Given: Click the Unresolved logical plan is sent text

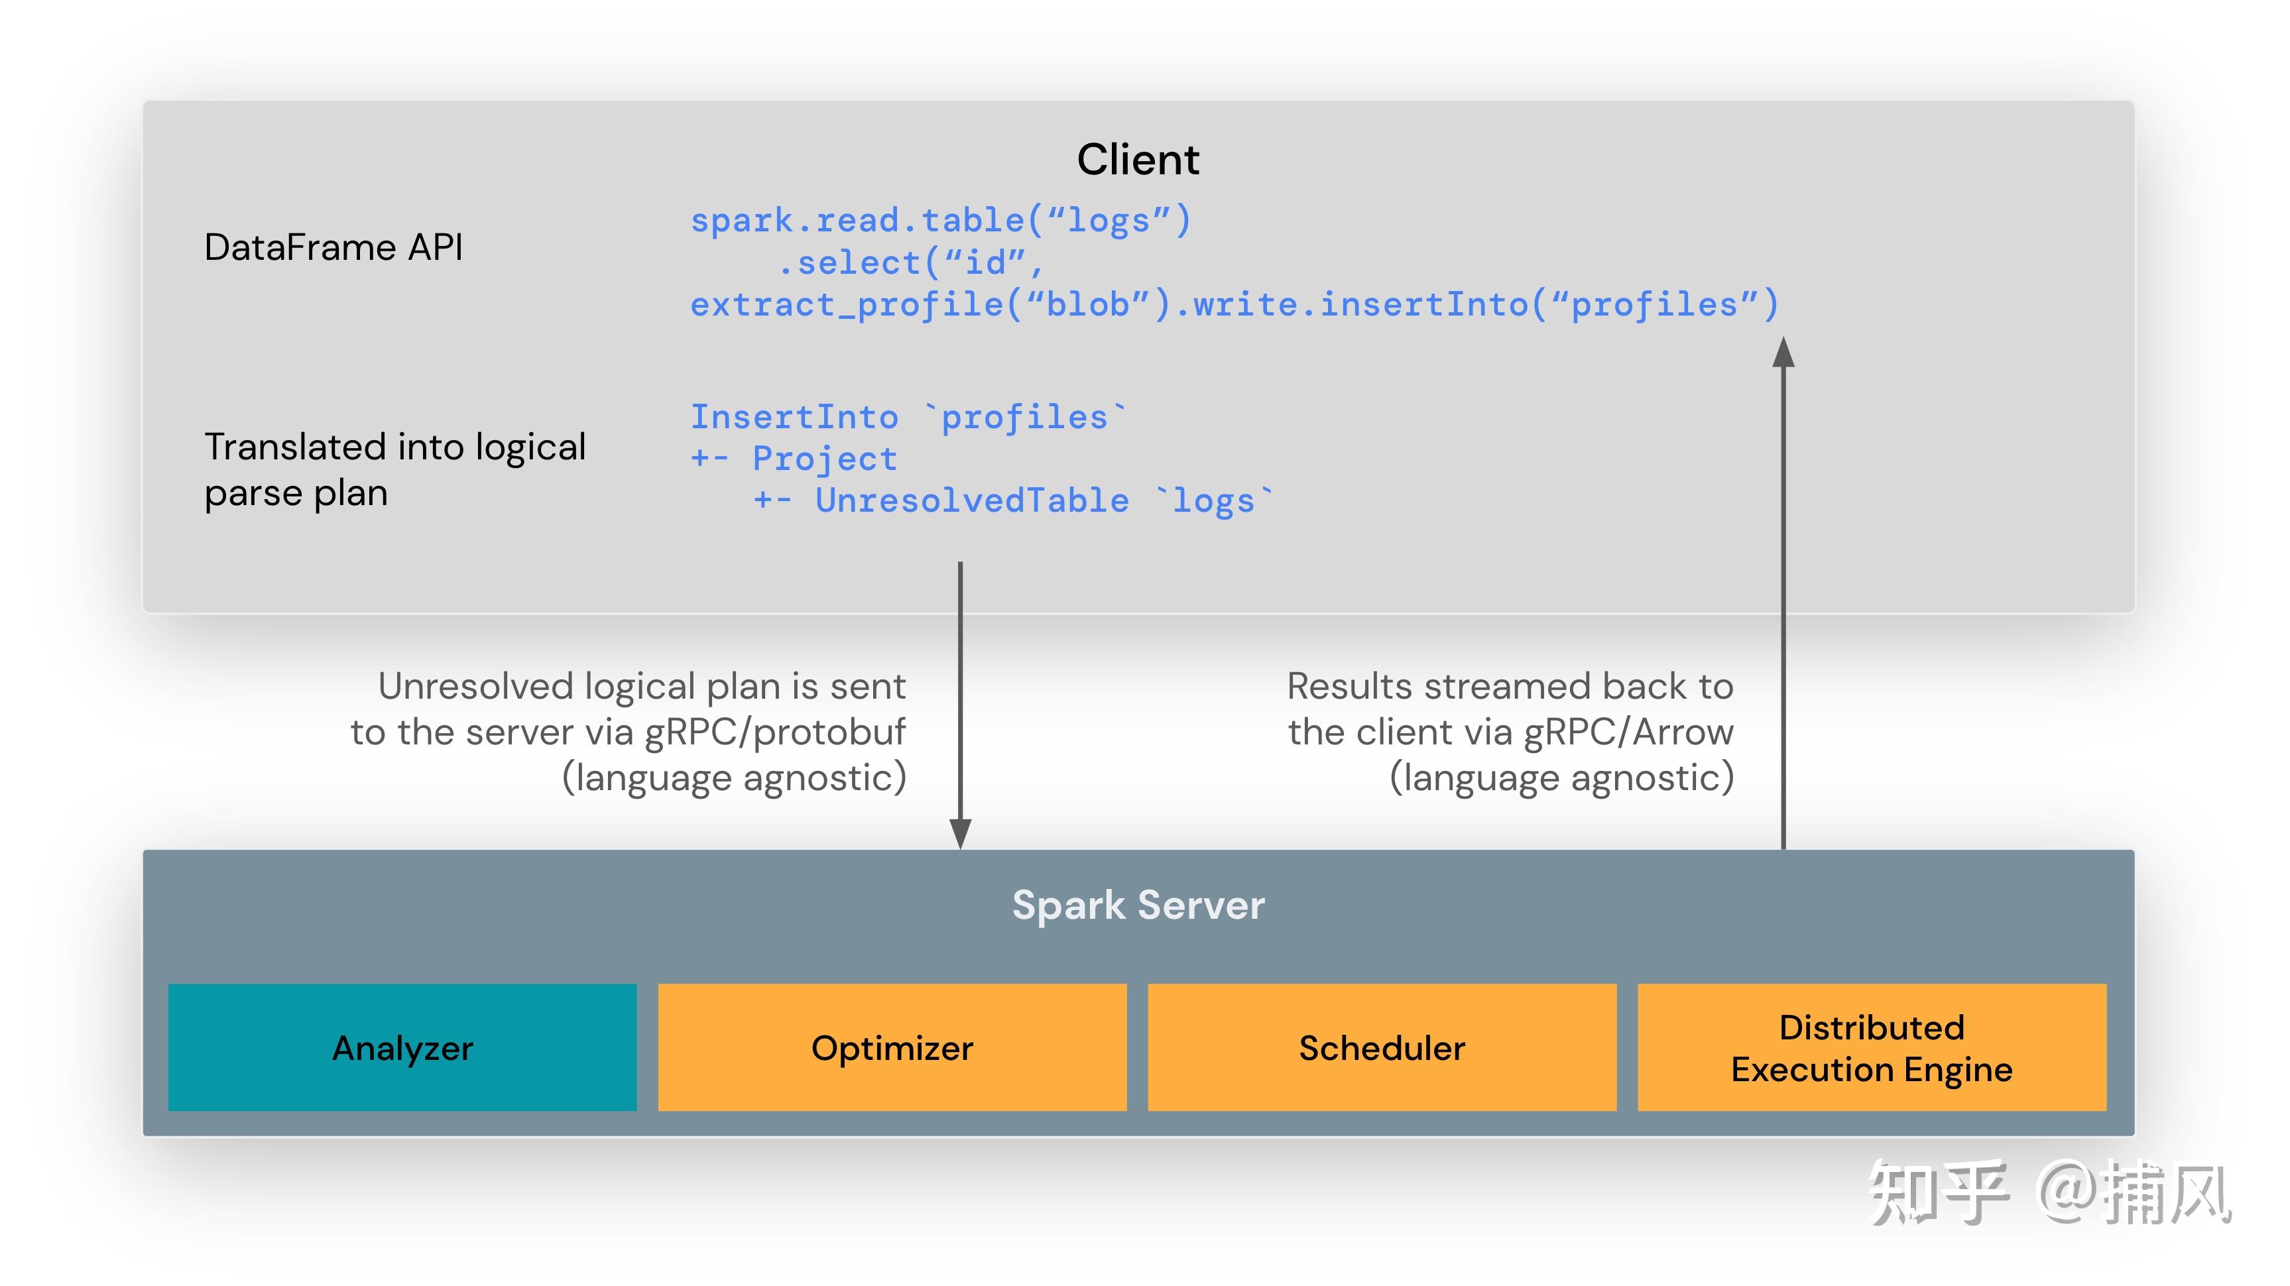Looking at the screenshot, I should click(x=642, y=686).
